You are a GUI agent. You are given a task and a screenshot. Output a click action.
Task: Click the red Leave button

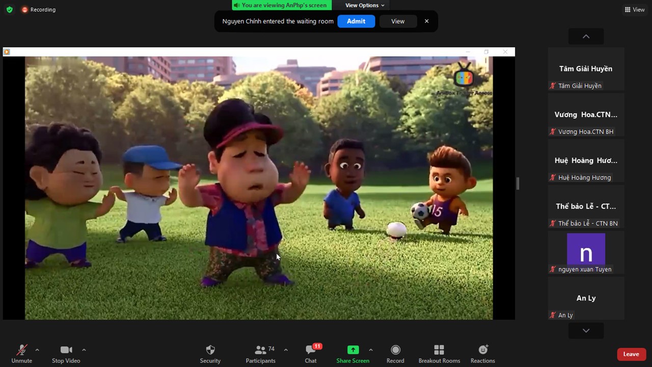tap(631, 354)
